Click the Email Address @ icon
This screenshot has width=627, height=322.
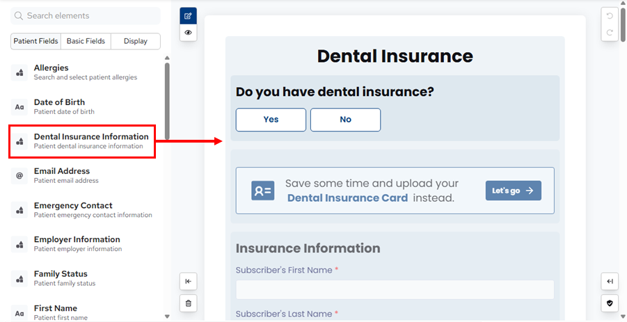[20, 176]
